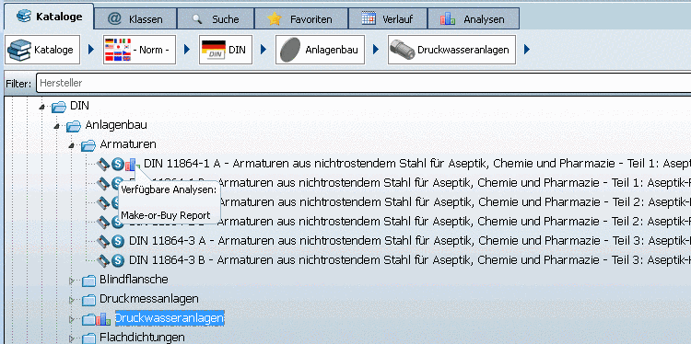691x344 pixels.
Task: Select DIN 11864-1 A Armaturen entry
Action: pos(417,165)
